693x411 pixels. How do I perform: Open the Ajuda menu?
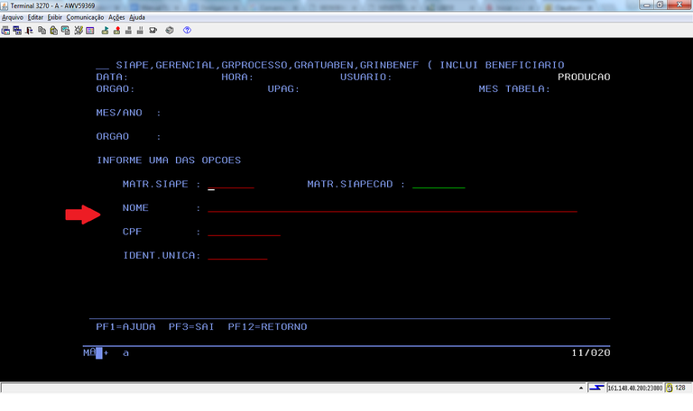click(137, 17)
